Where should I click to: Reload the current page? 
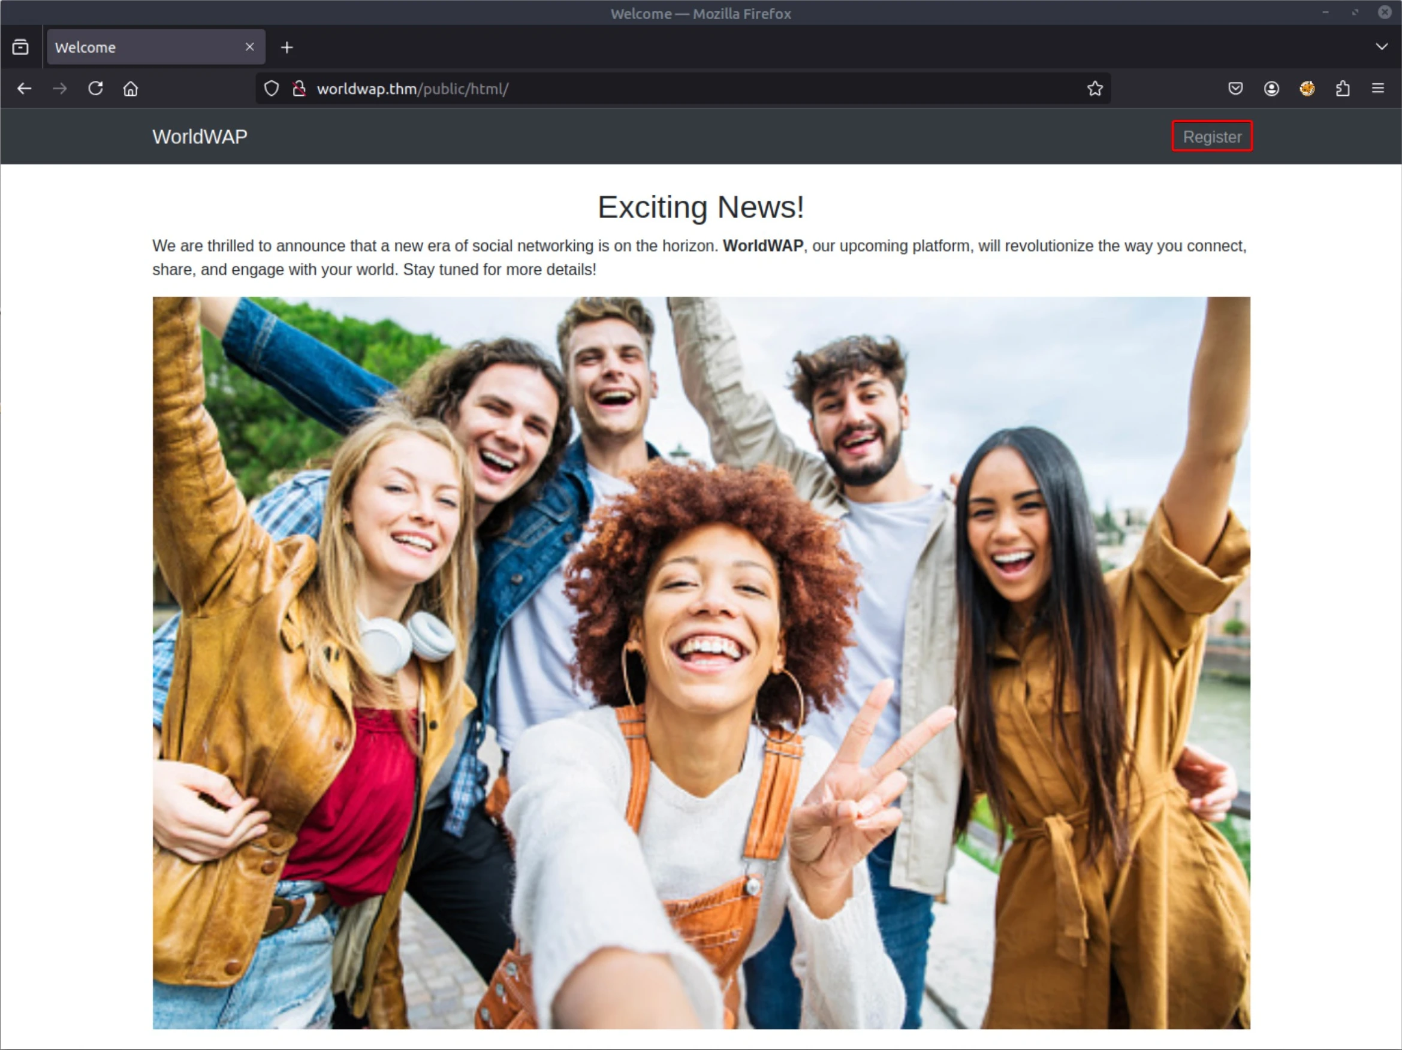click(96, 89)
